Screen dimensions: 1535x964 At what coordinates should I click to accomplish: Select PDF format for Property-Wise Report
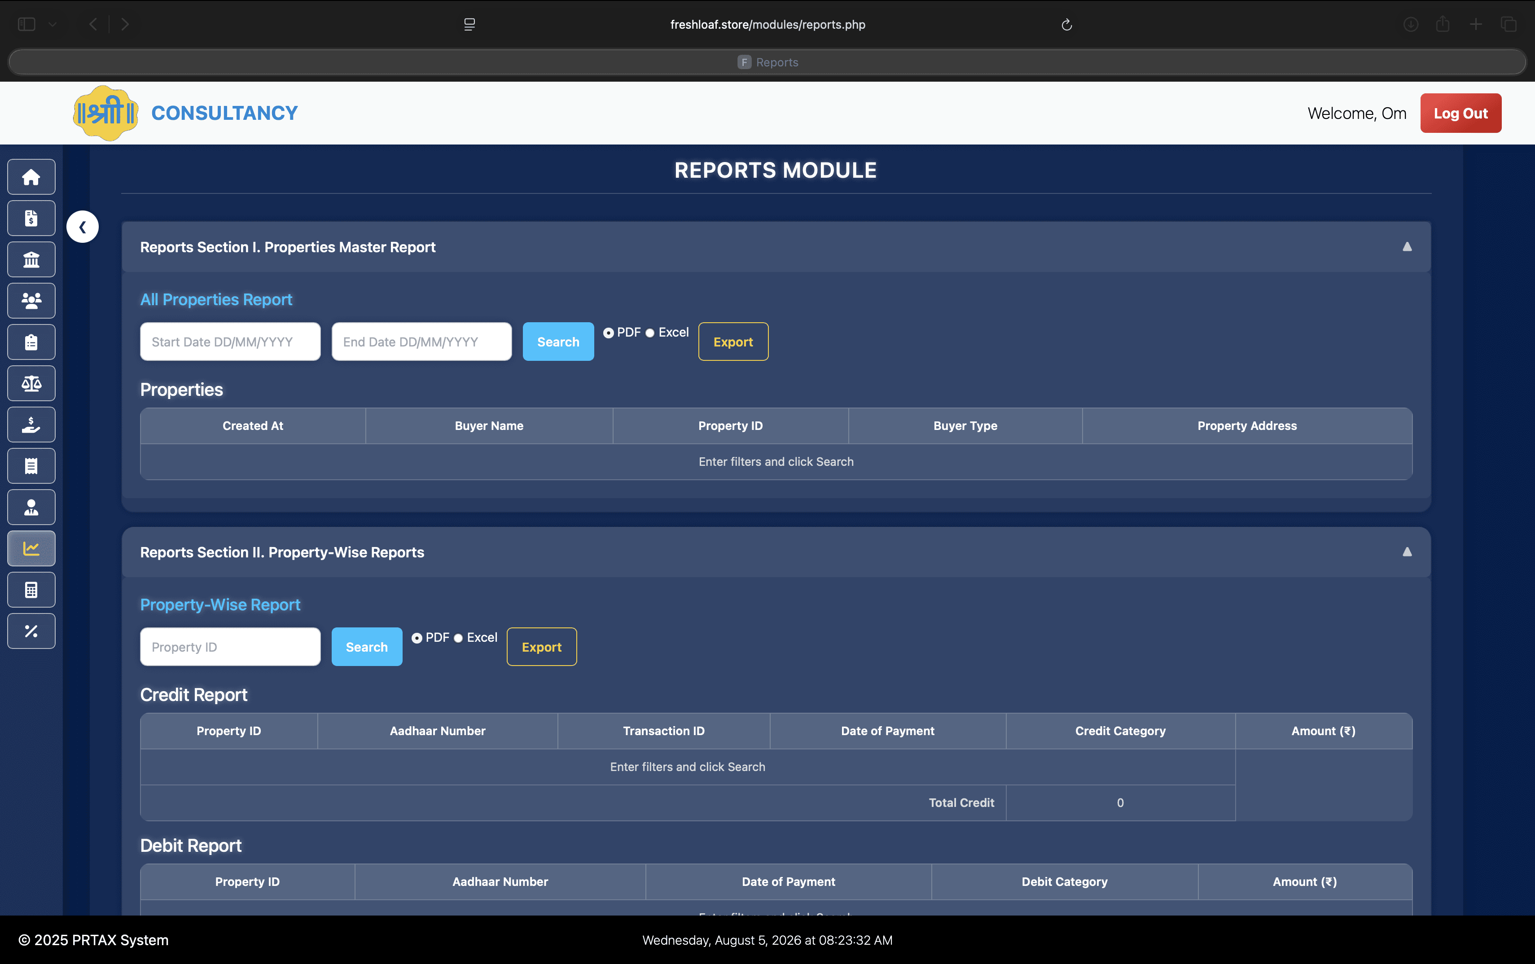coord(417,638)
